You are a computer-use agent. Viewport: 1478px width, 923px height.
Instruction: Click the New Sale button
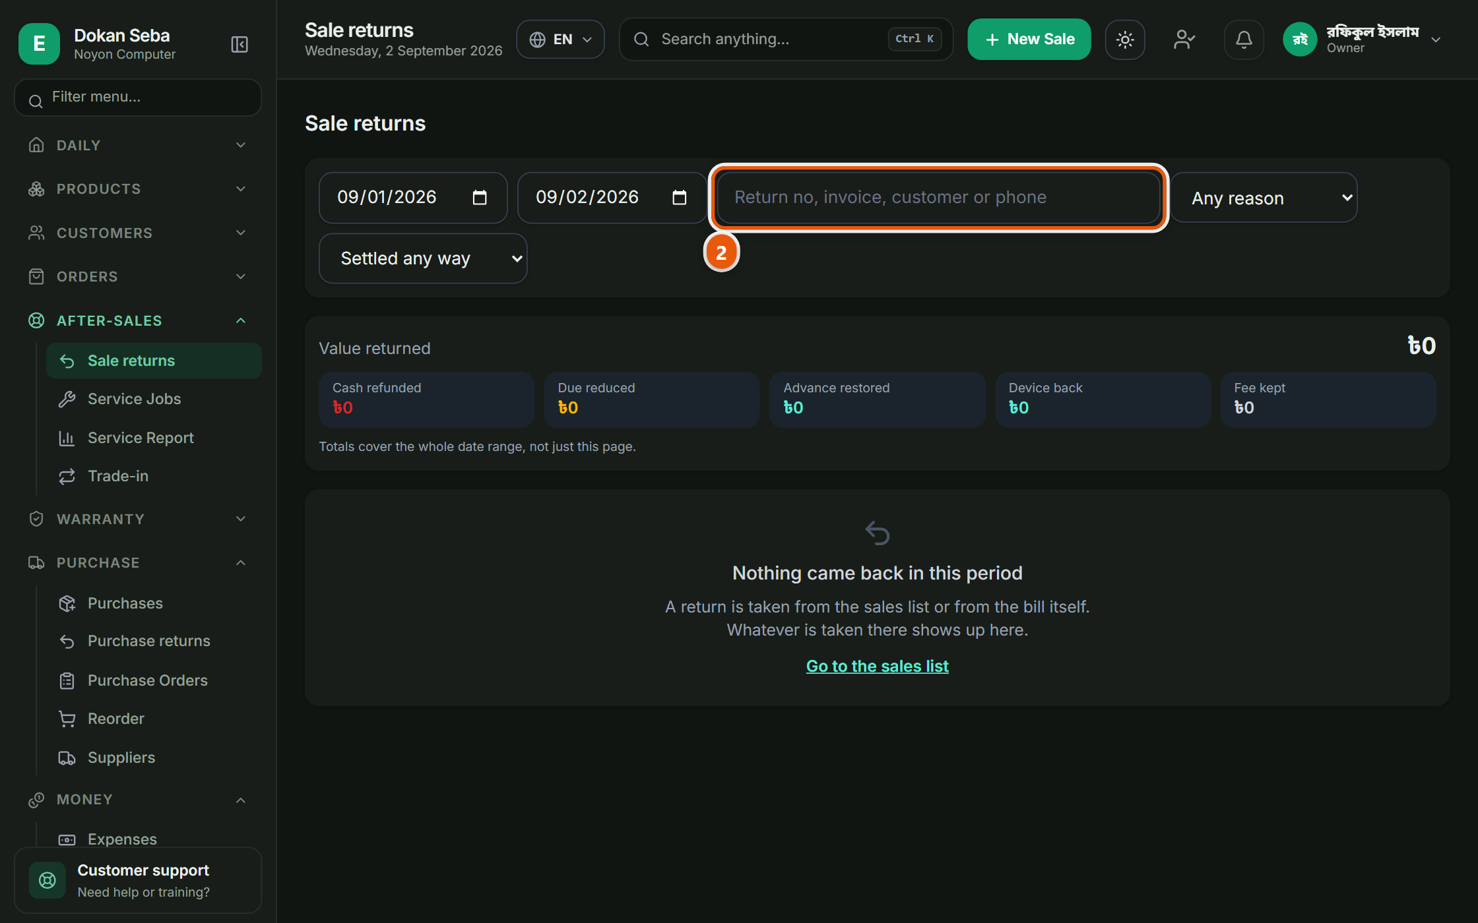1029,40
